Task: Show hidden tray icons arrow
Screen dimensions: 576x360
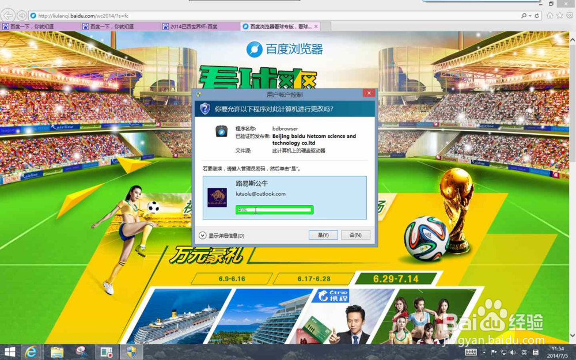Action: click(x=484, y=353)
